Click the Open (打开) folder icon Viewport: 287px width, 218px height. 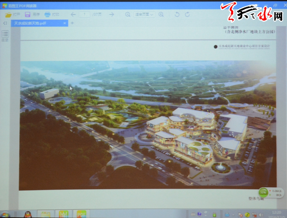click(x=8, y=14)
